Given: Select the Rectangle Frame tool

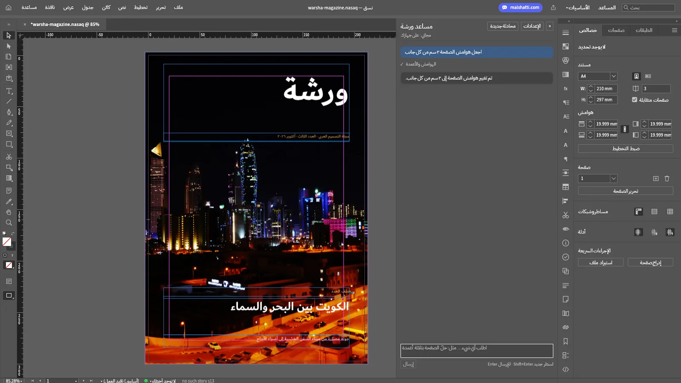Looking at the screenshot, I should tap(9, 133).
